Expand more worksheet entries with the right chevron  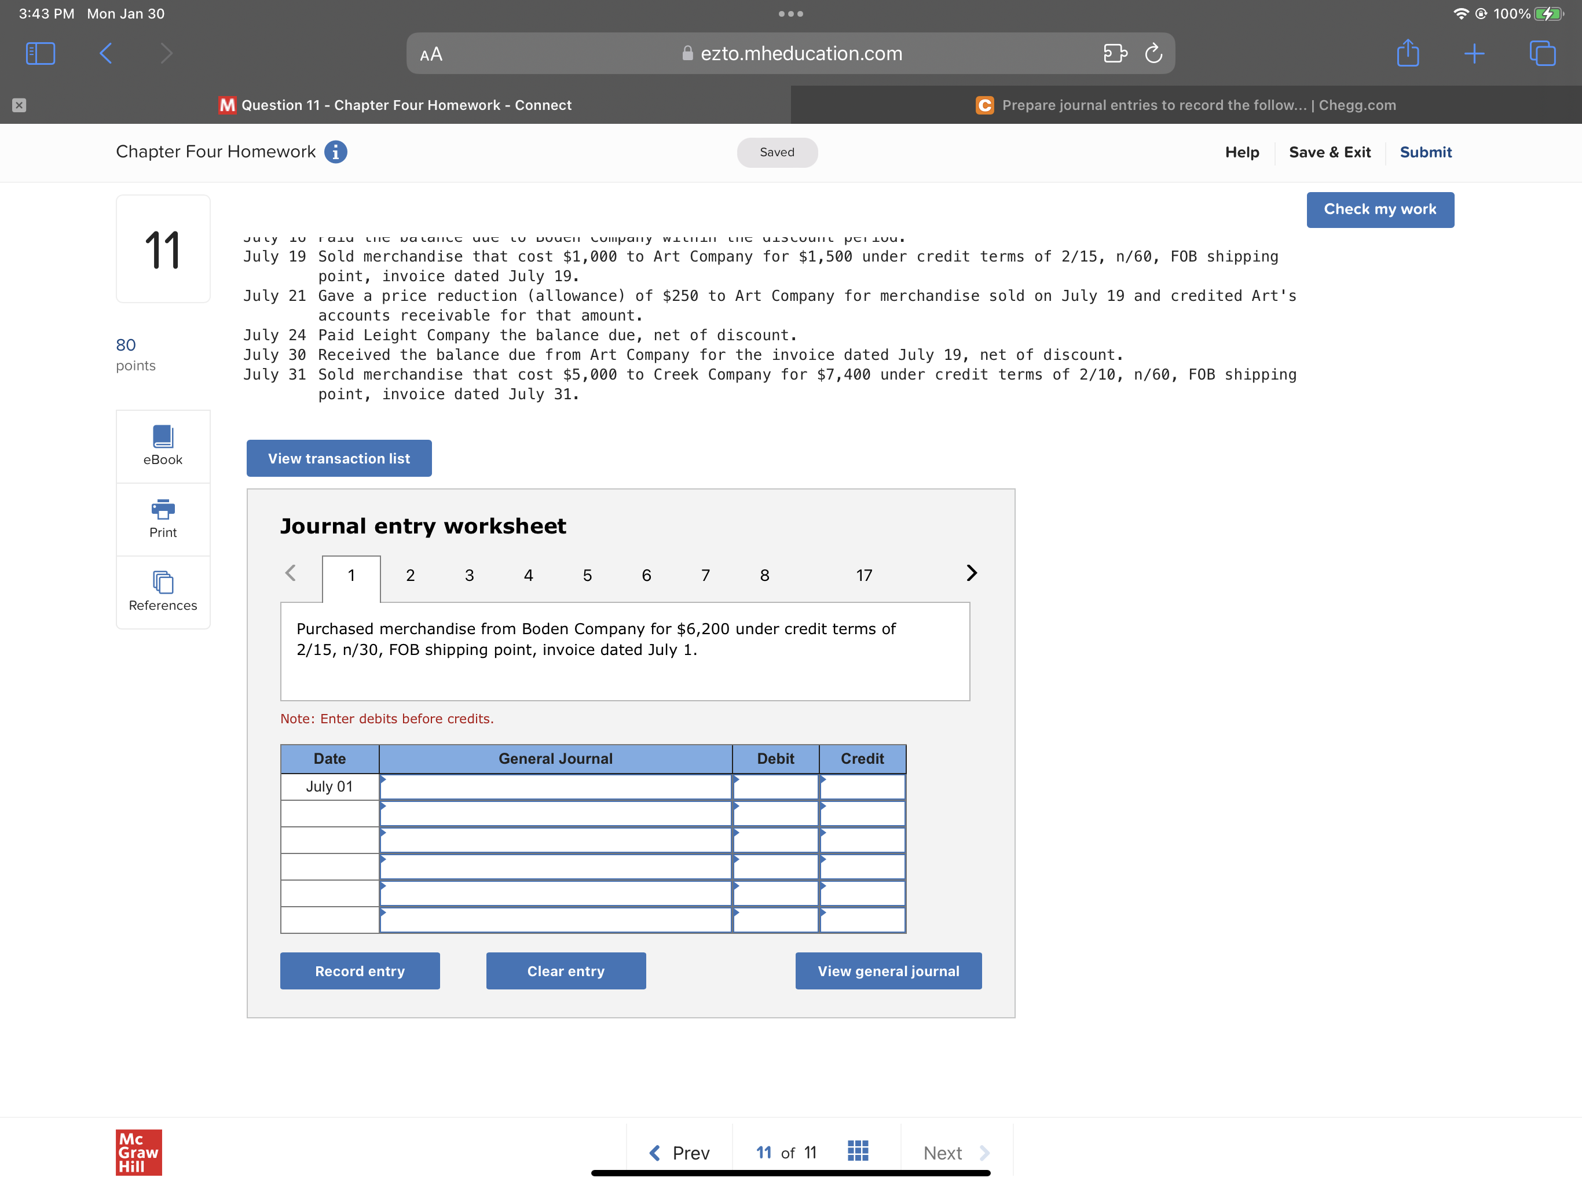pos(971,573)
